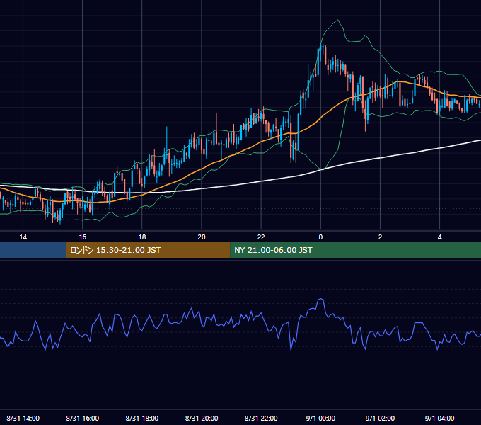The height and width of the screenshot is (425, 481).
Task: Click the ロンドン 15:30-21:00 JST session bar
Action: (x=148, y=250)
